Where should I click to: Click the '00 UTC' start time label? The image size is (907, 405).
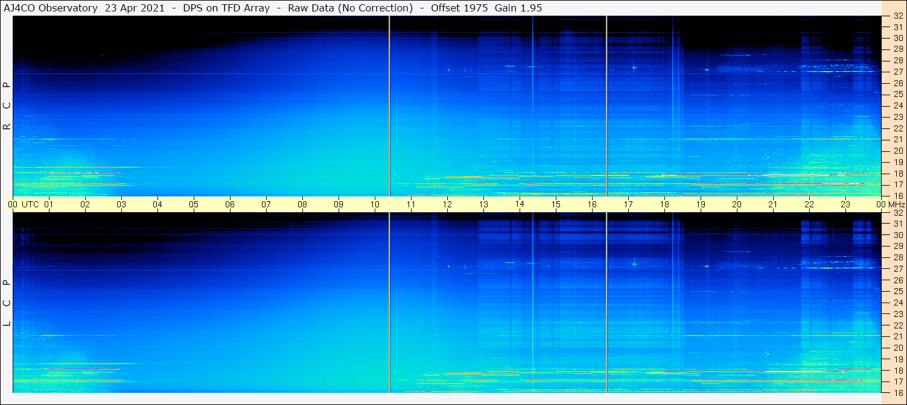coord(24,204)
